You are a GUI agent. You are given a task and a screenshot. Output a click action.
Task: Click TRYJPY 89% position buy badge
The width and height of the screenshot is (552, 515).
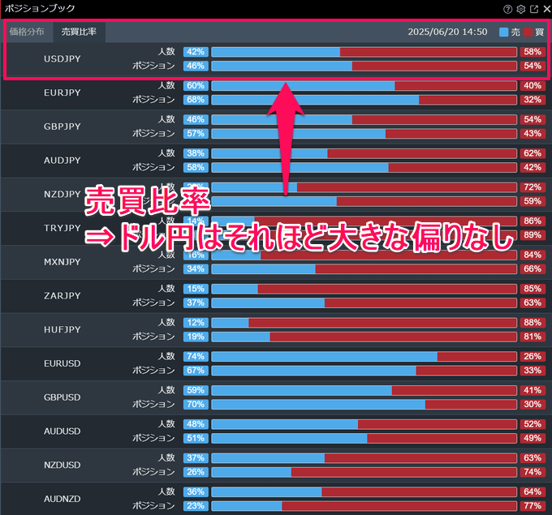tap(533, 235)
